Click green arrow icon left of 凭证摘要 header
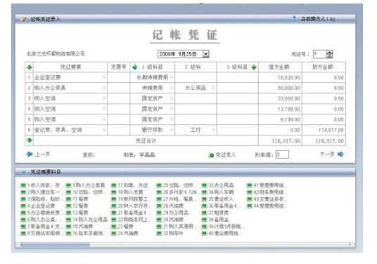This screenshot has width=377, height=264. click(30, 67)
